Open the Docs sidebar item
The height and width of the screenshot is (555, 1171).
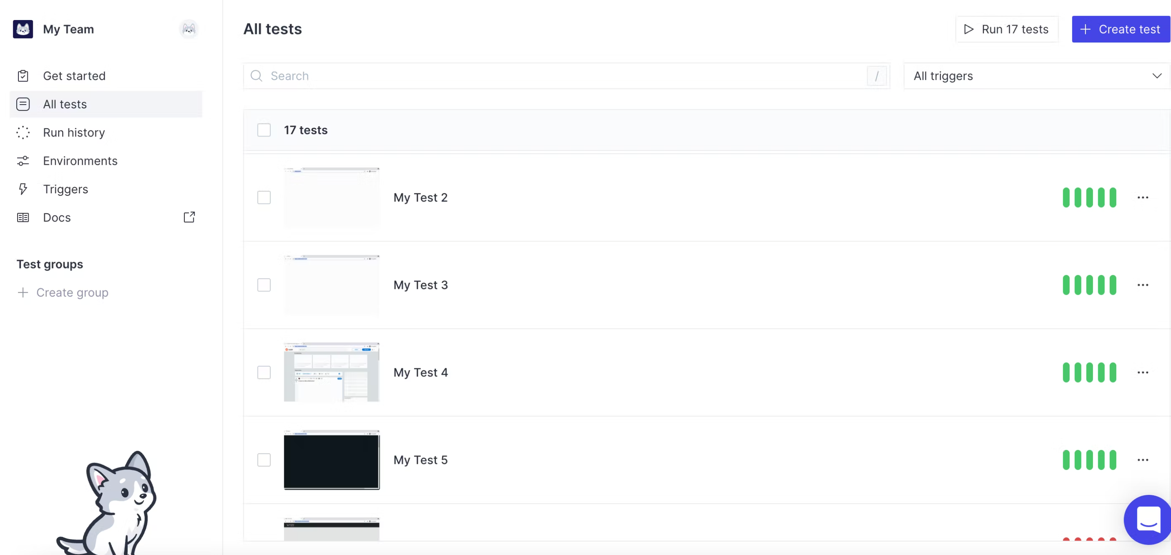click(106, 217)
